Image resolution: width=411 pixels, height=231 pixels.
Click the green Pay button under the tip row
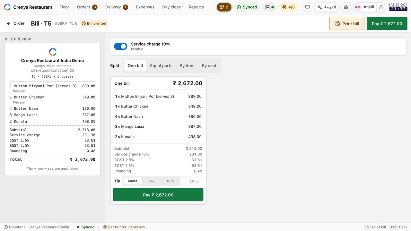[x=158, y=195]
